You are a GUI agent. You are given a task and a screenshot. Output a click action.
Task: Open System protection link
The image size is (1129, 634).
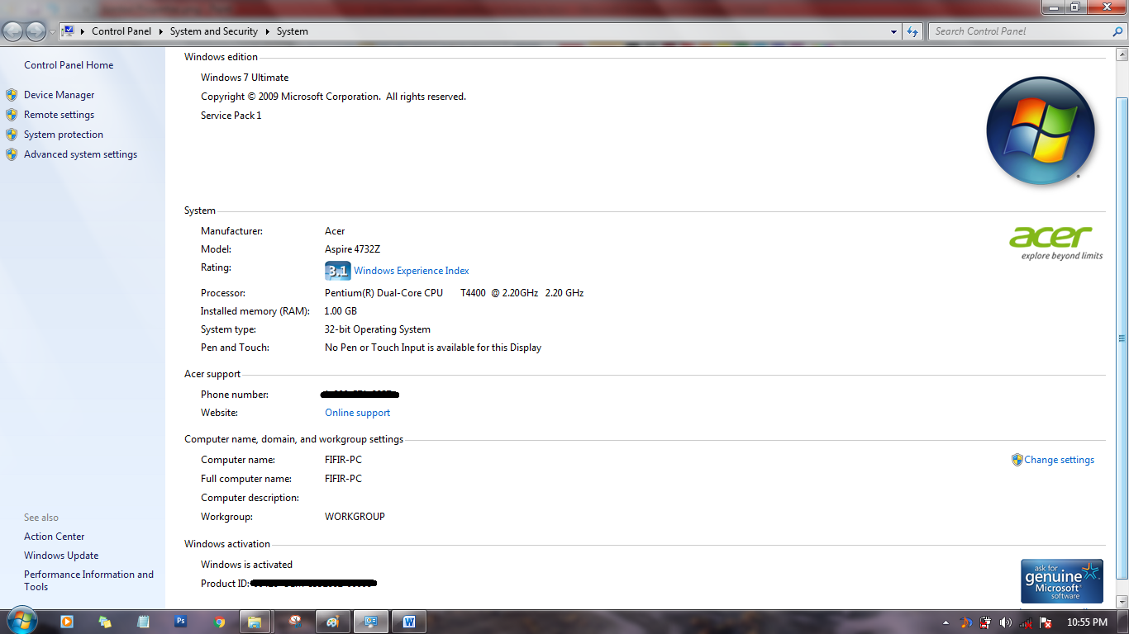pyautogui.click(x=64, y=135)
